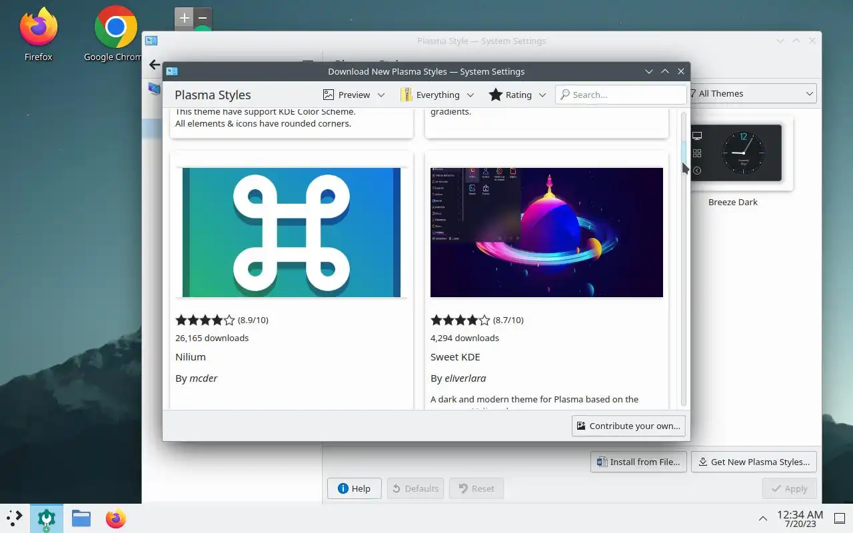Click System Settings icon in the taskbar

[46, 518]
